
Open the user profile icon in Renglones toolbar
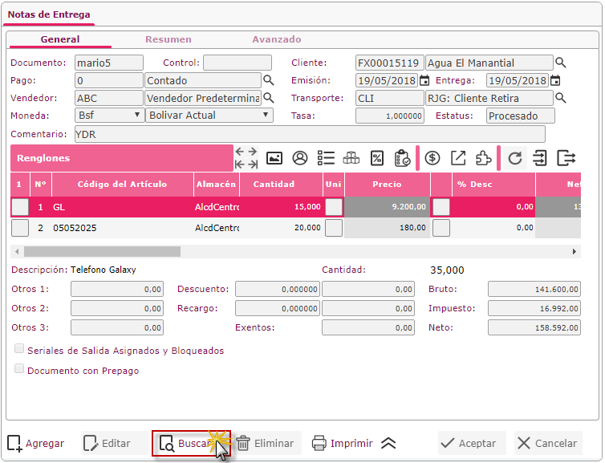click(300, 158)
